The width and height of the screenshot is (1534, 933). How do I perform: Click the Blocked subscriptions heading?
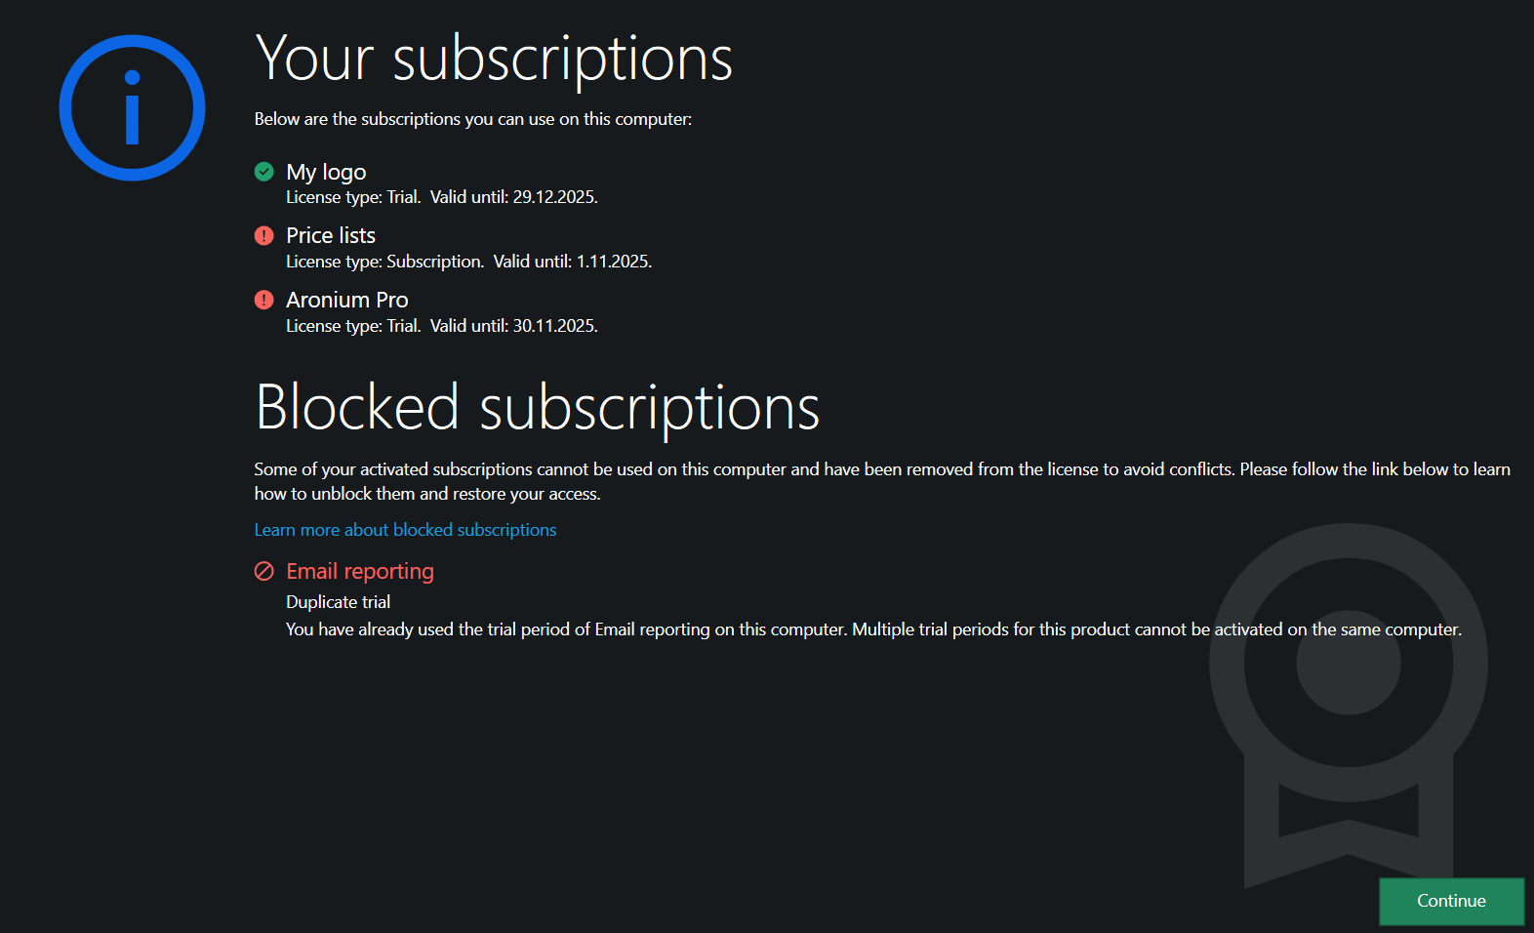[537, 408]
